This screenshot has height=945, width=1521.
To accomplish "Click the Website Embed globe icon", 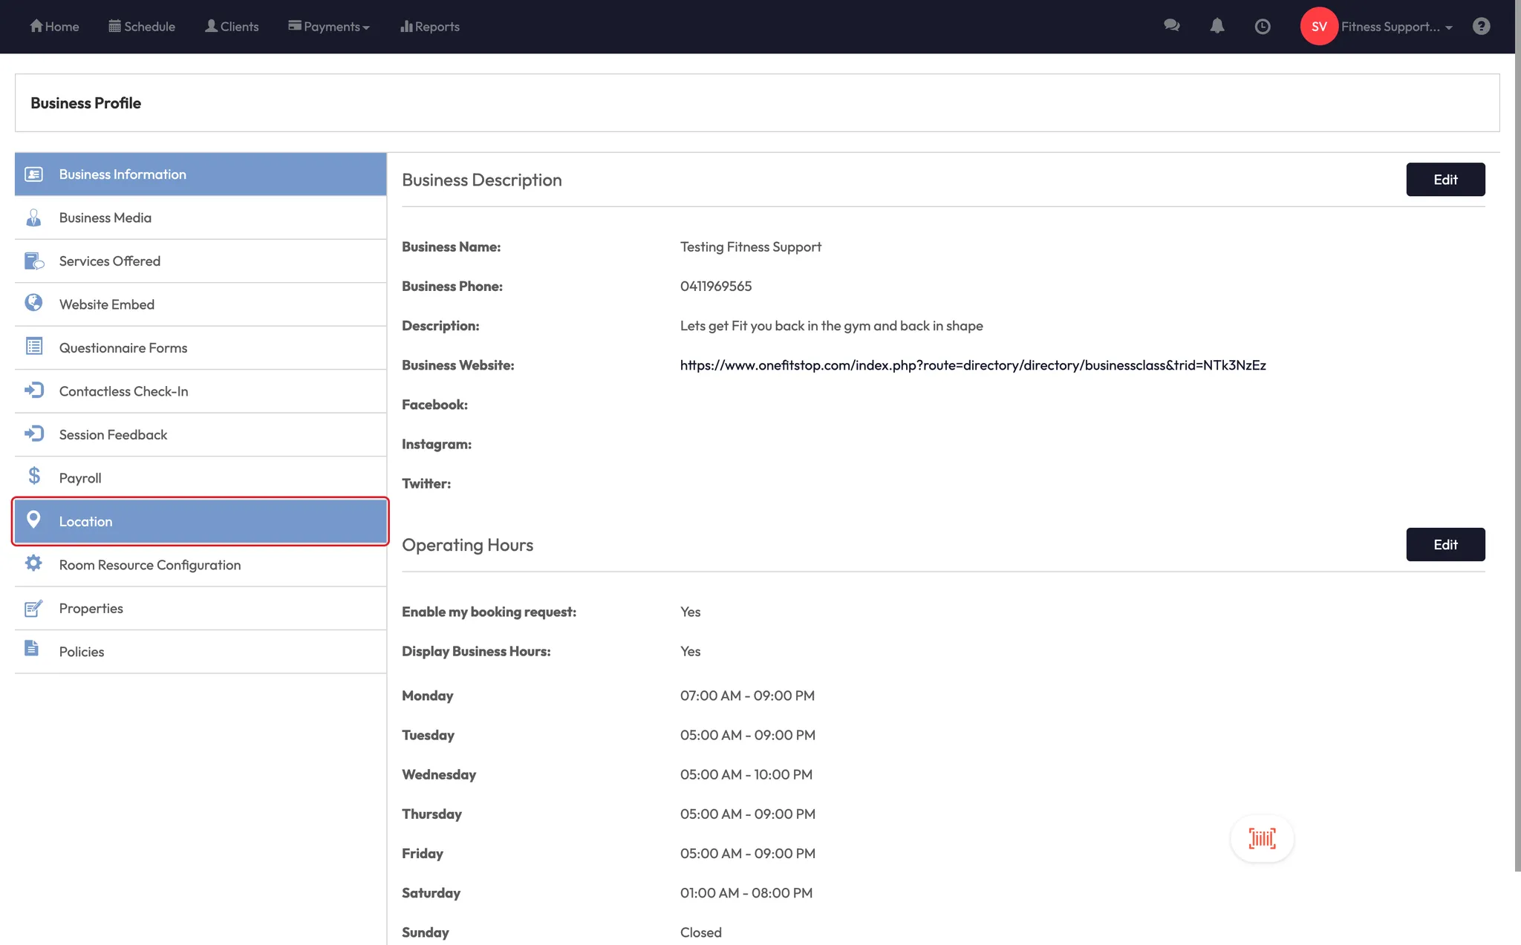I will (33, 303).
